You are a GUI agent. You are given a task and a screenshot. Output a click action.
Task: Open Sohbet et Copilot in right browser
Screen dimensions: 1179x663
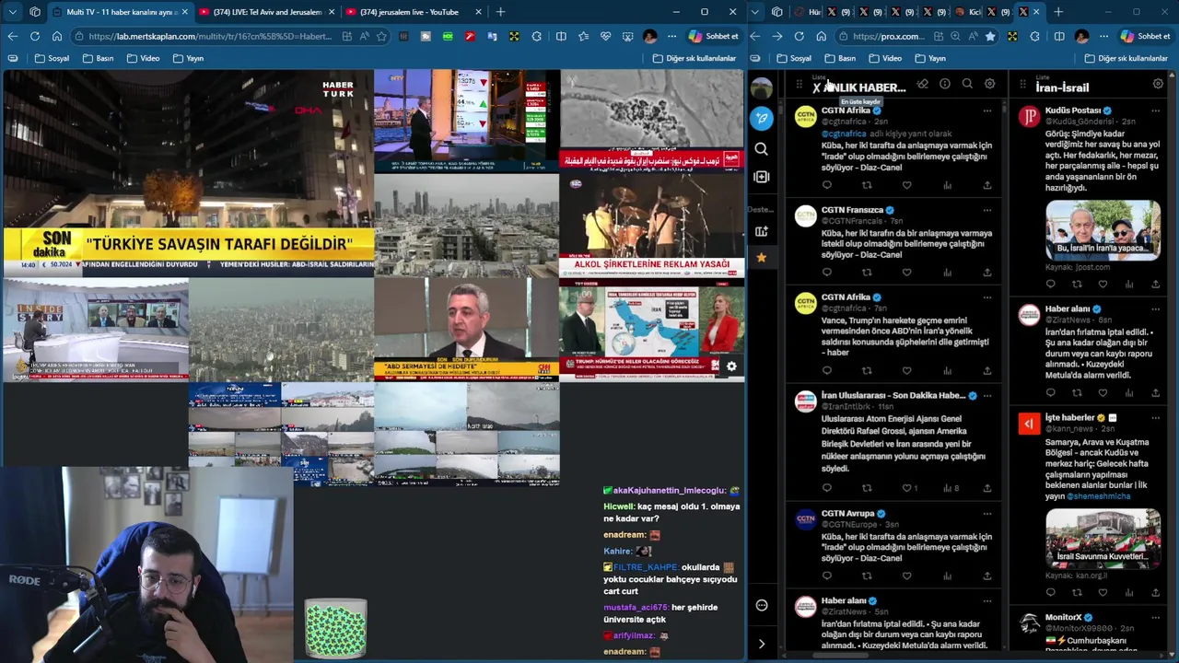click(1145, 36)
